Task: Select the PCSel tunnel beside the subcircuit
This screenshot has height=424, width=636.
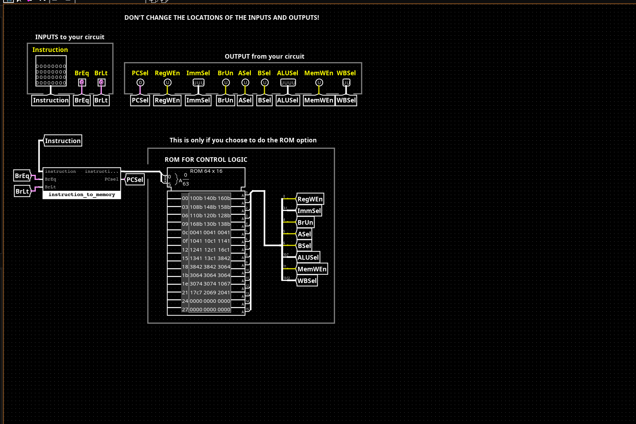Action: [135, 180]
